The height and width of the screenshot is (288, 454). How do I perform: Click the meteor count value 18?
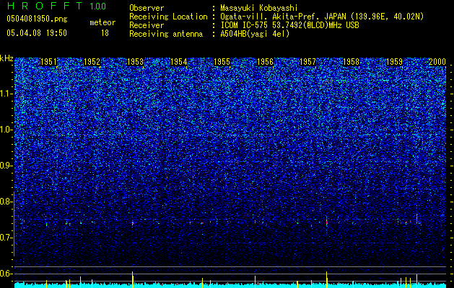105,33
